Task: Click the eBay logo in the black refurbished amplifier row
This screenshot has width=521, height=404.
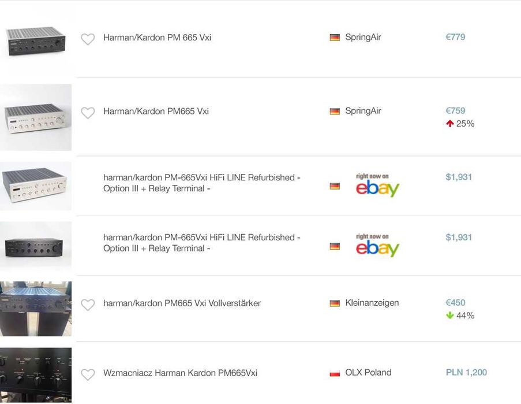Action: (x=377, y=246)
